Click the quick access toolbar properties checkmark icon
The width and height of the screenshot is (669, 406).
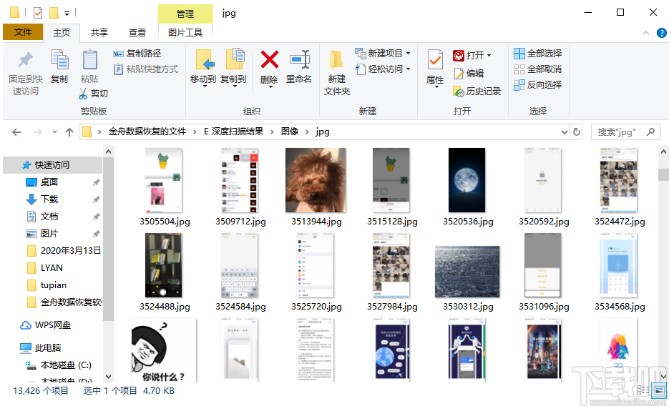point(37,13)
